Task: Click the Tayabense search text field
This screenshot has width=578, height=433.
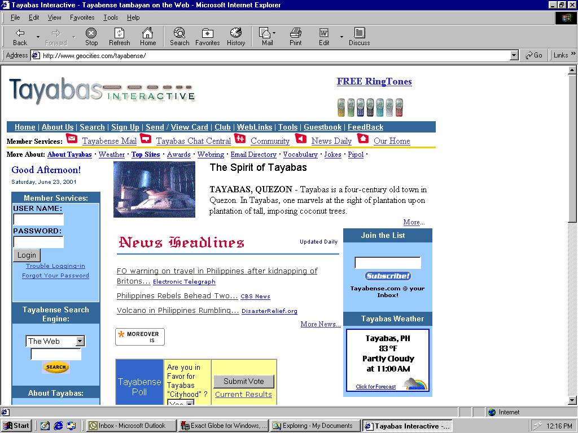Action: 56,354
